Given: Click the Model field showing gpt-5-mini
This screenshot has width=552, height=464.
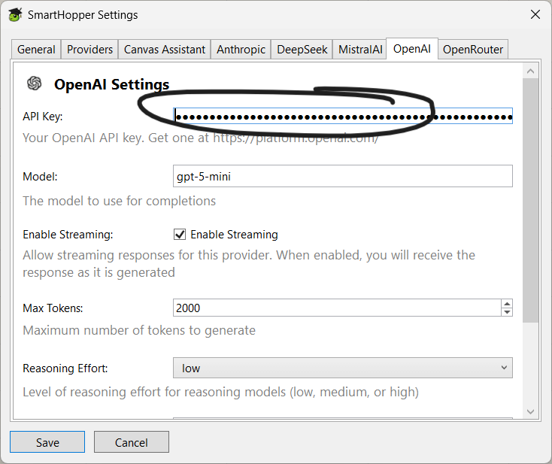Looking at the screenshot, I should 343,176.
